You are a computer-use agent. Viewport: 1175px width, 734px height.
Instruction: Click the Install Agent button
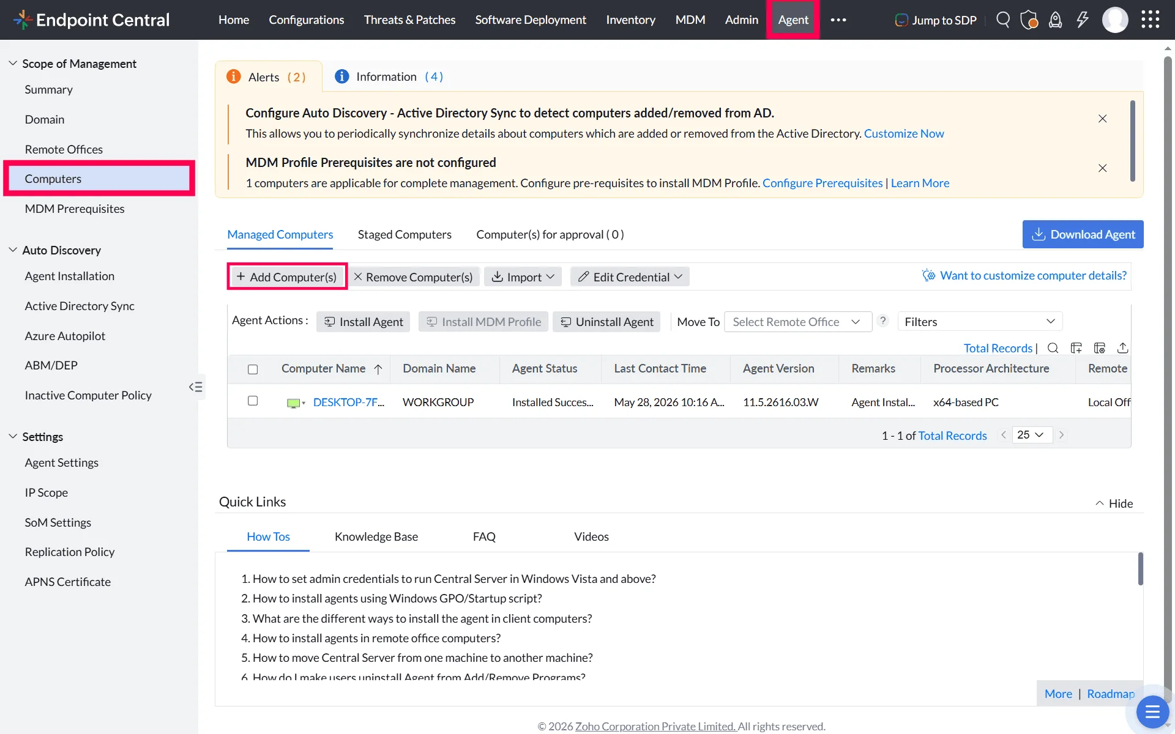pos(364,322)
